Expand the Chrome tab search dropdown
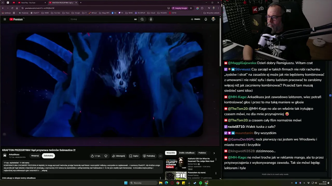This screenshot has width=332, height=186. [x=3, y=3]
